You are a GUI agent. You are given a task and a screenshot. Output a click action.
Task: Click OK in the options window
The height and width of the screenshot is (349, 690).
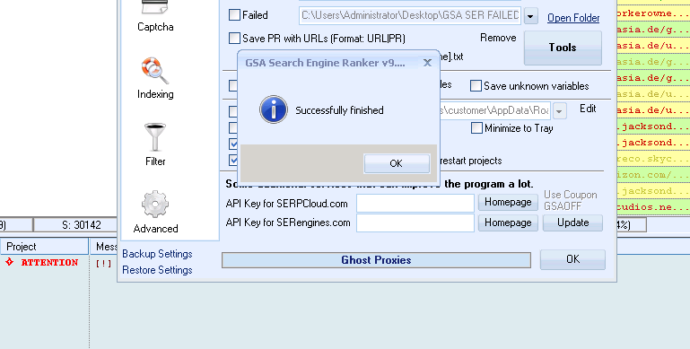pyautogui.click(x=572, y=259)
